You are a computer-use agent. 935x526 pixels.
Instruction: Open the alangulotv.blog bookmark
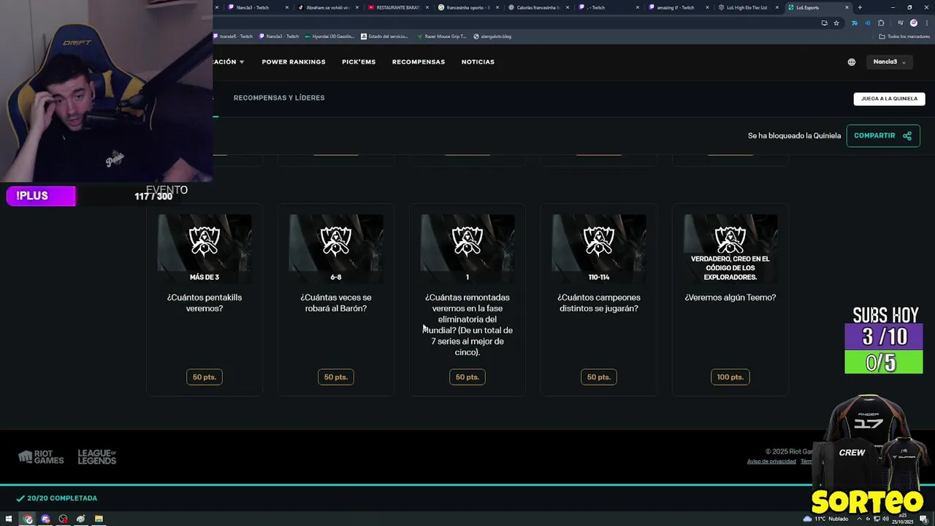point(492,36)
